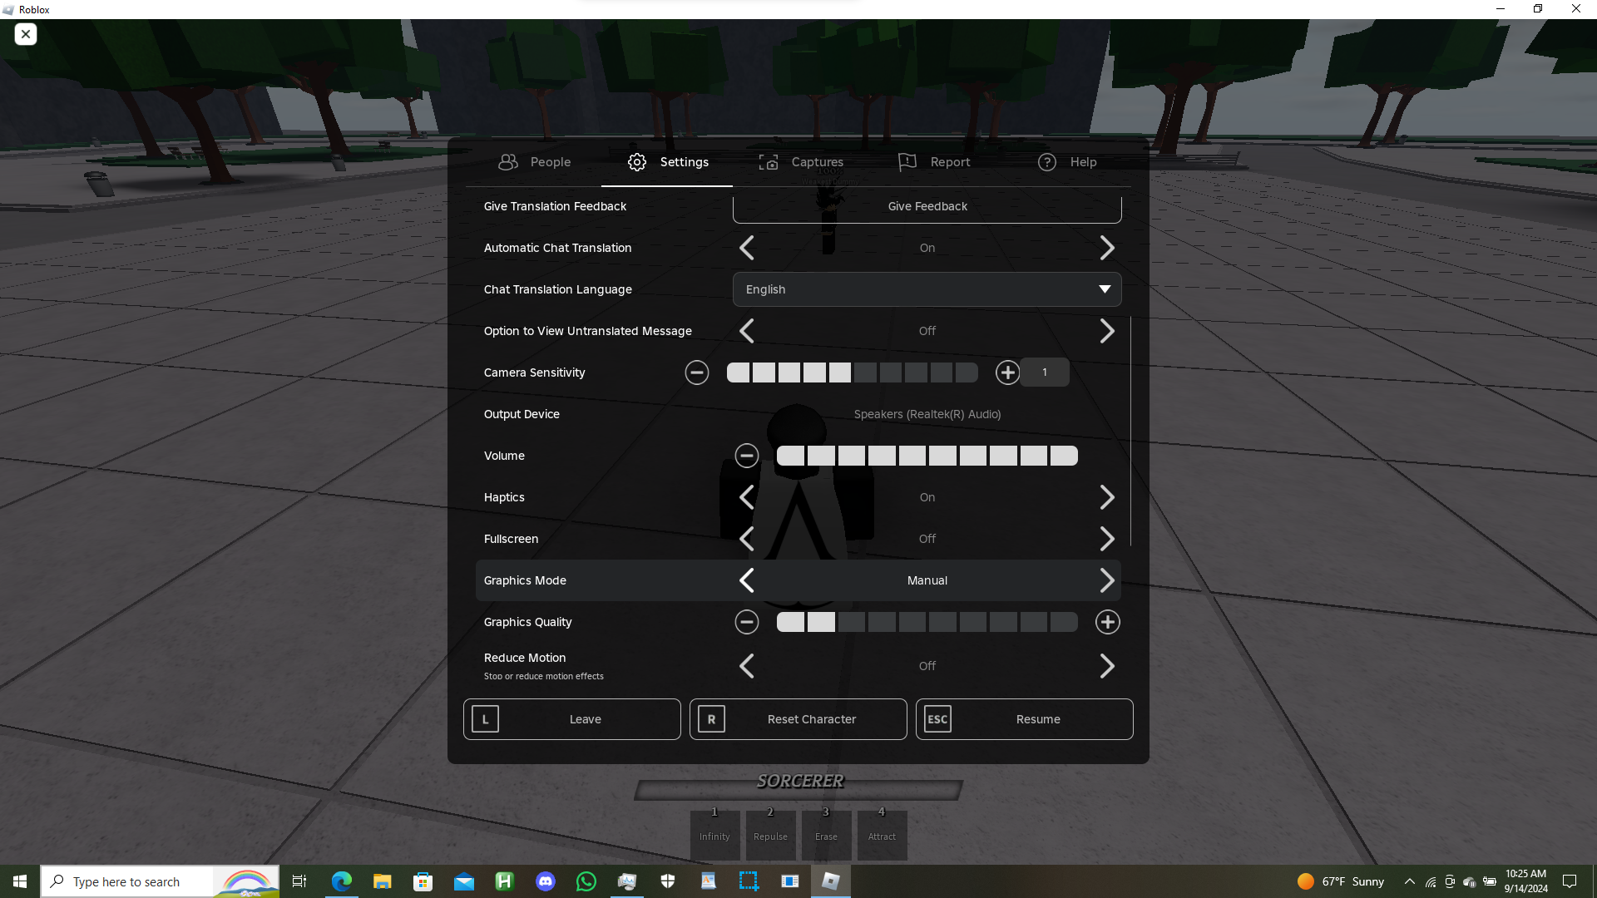Image resolution: width=1597 pixels, height=898 pixels.
Task: Click the Reset Character button
Action: pos(798,719)
